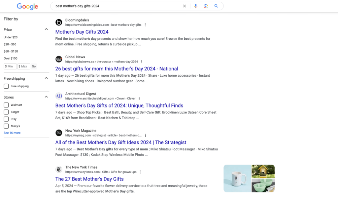
Task: Check the Etsy store filter
Action: (x=6, y=119)
